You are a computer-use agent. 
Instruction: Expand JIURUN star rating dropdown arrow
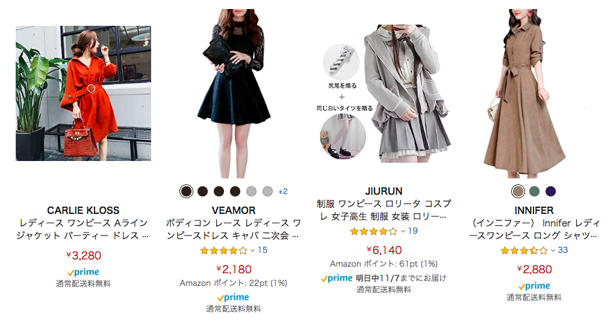coord(403,231)
